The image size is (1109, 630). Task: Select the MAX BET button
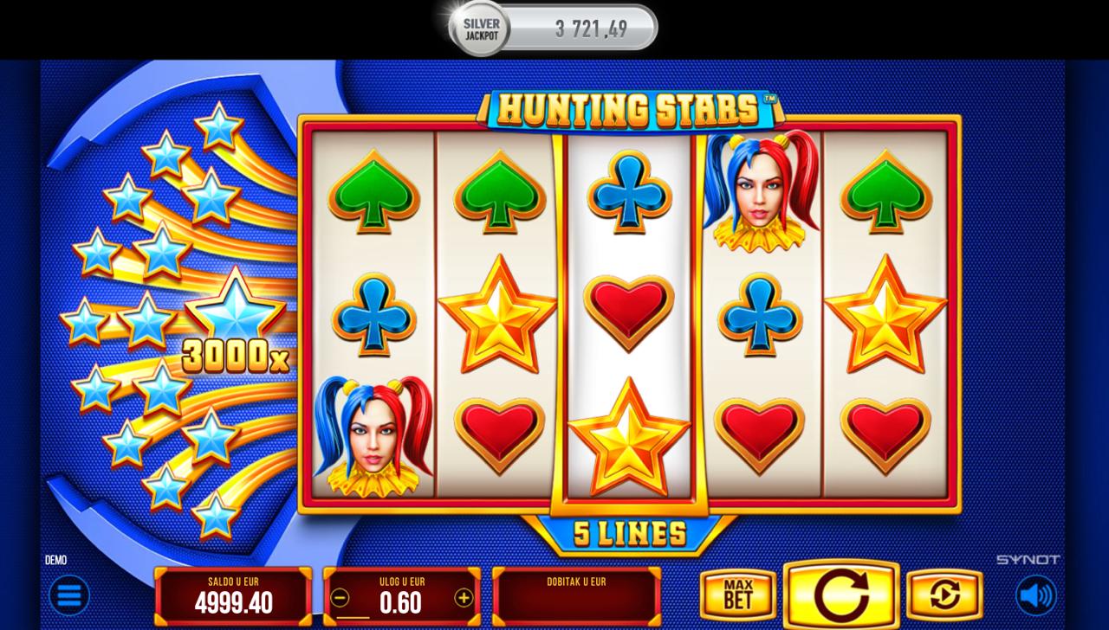coord(737,595)
